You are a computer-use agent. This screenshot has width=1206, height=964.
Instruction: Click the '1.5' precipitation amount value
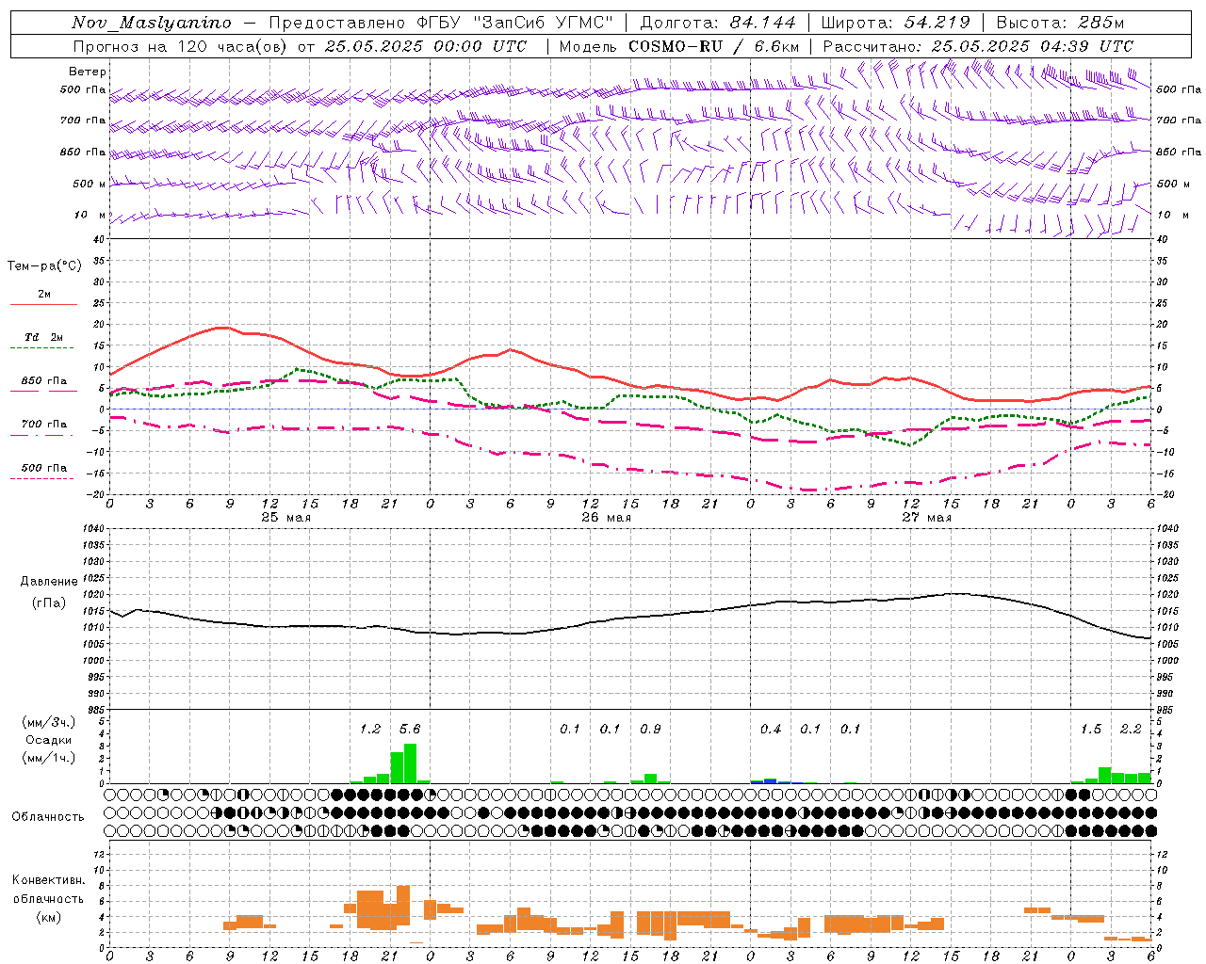pyautogui.click(x=1091, y=729)
